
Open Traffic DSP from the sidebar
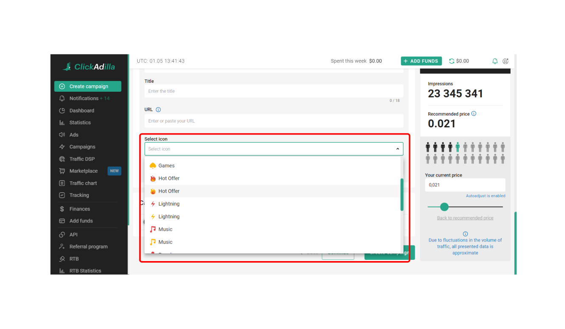82,159
